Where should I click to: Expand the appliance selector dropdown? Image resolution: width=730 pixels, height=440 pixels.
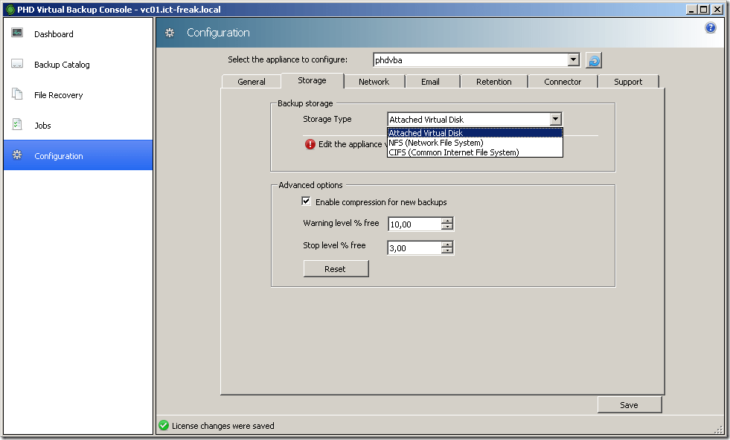(x=573, y=60)
